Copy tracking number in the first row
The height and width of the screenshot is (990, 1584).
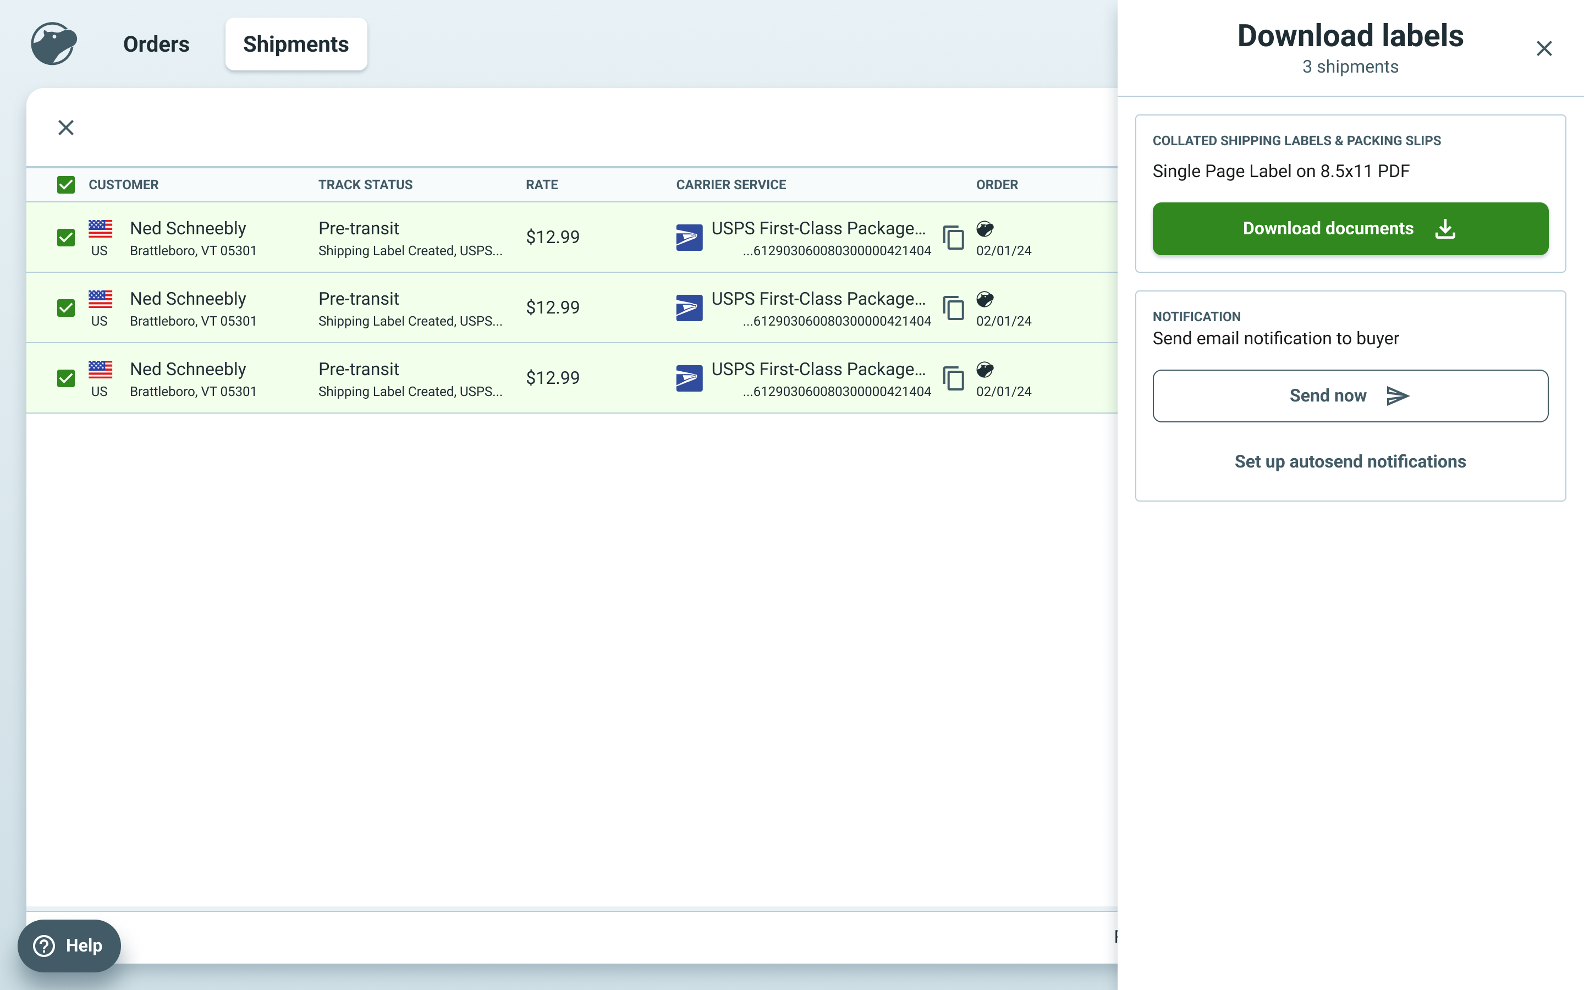click(x=953, y=237)
